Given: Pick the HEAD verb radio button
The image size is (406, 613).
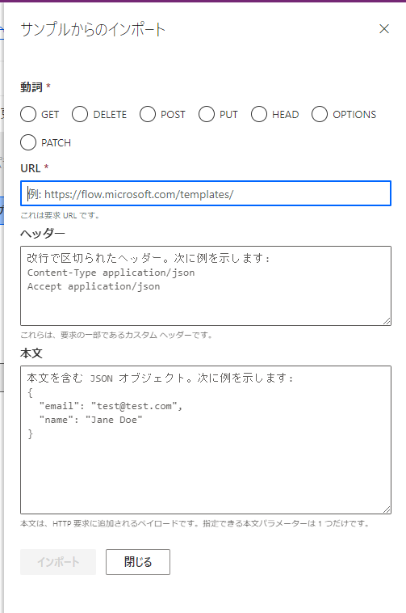Looking at the screenshot, I should [259, 115].
